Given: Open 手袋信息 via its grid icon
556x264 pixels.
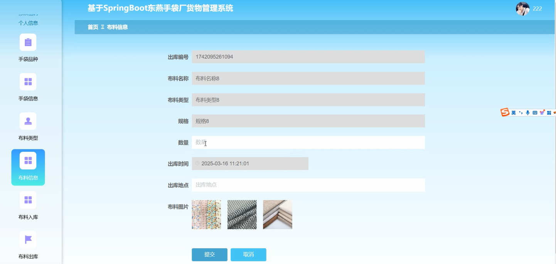Looking at the screenshot, I should pos(28,81).
